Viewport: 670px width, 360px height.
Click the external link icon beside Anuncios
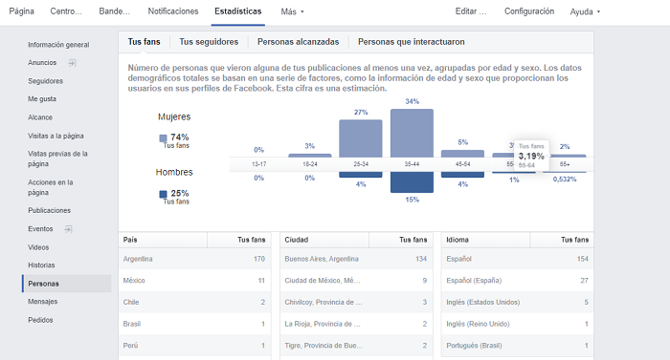point(72,63)
